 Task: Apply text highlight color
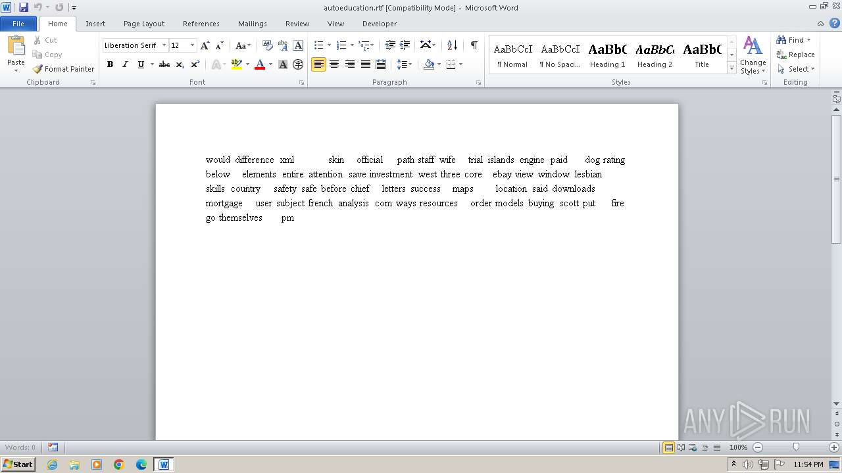pos(237,64)
